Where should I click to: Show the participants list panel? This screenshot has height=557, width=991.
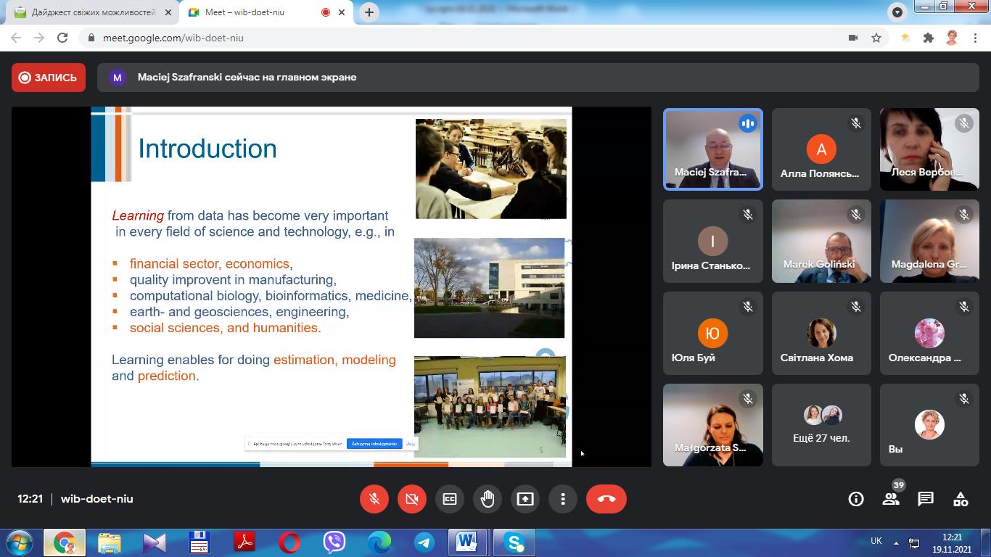point(891,499)
